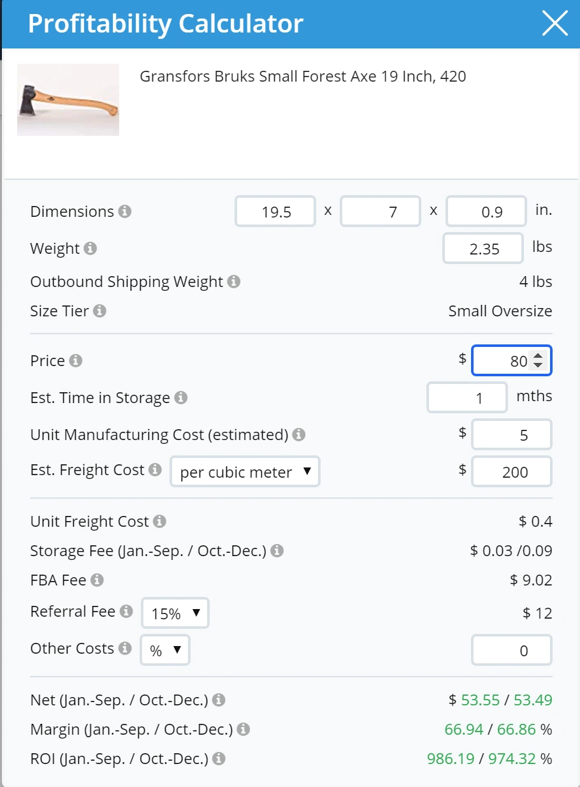Increase the Price using the up stepper arrow
The width and height of the screenshot is (580, 787).
(x=538, y=357)
